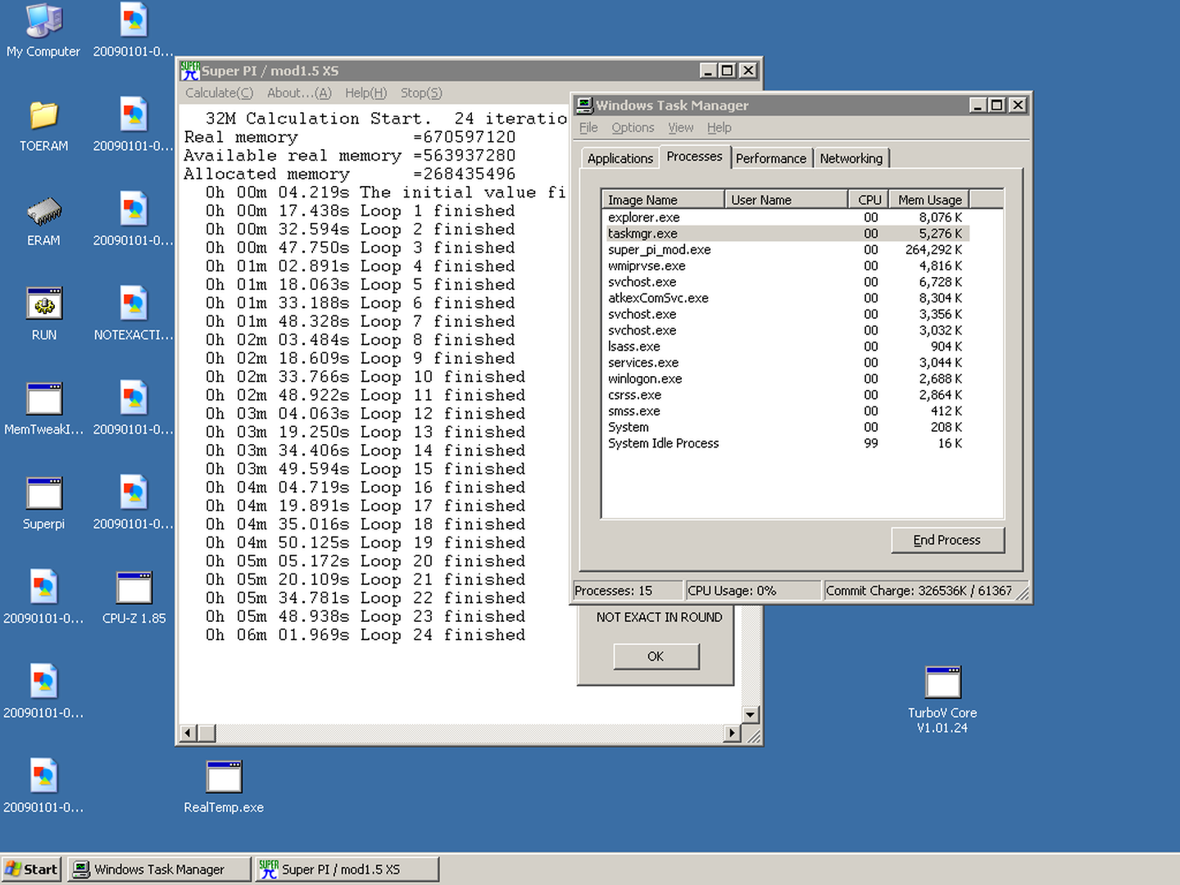Select the RealTemp.exe desktop icon

pos(224,787)
